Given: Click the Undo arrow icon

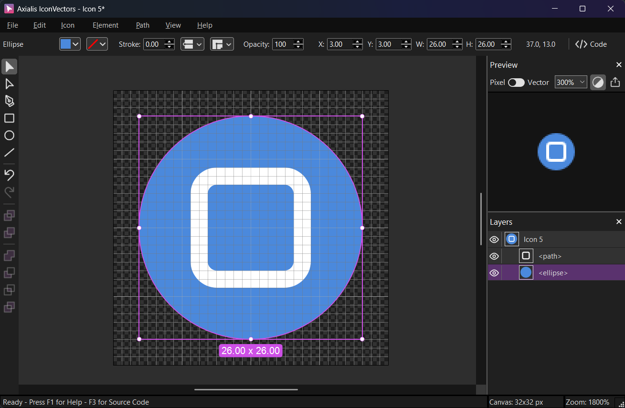Looking at the screenshot, I should (9, 175).
